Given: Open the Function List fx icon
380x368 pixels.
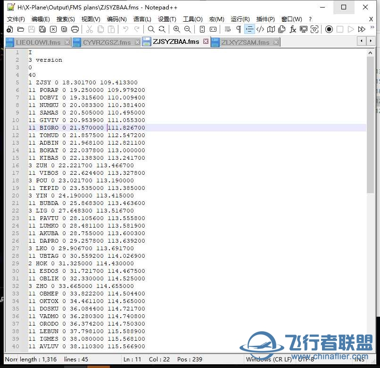Looking at the screenshot, I should [x=293, y=29].
